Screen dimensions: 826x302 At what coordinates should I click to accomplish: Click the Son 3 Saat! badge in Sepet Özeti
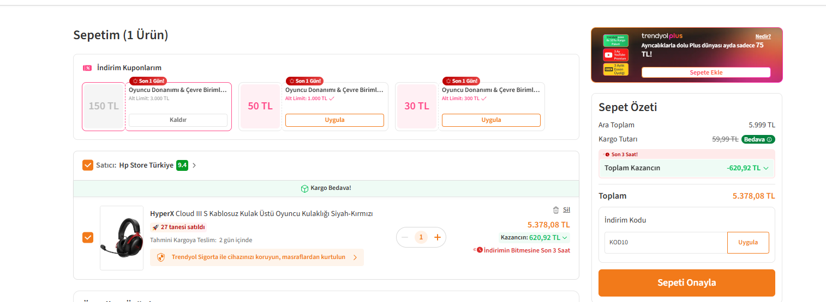(621, 155)
